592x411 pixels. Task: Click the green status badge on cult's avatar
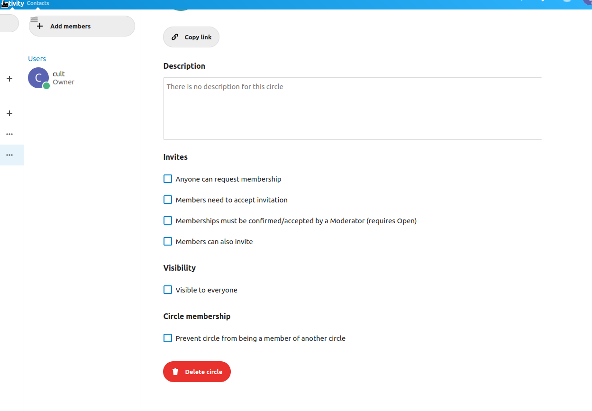pos(46,86)
